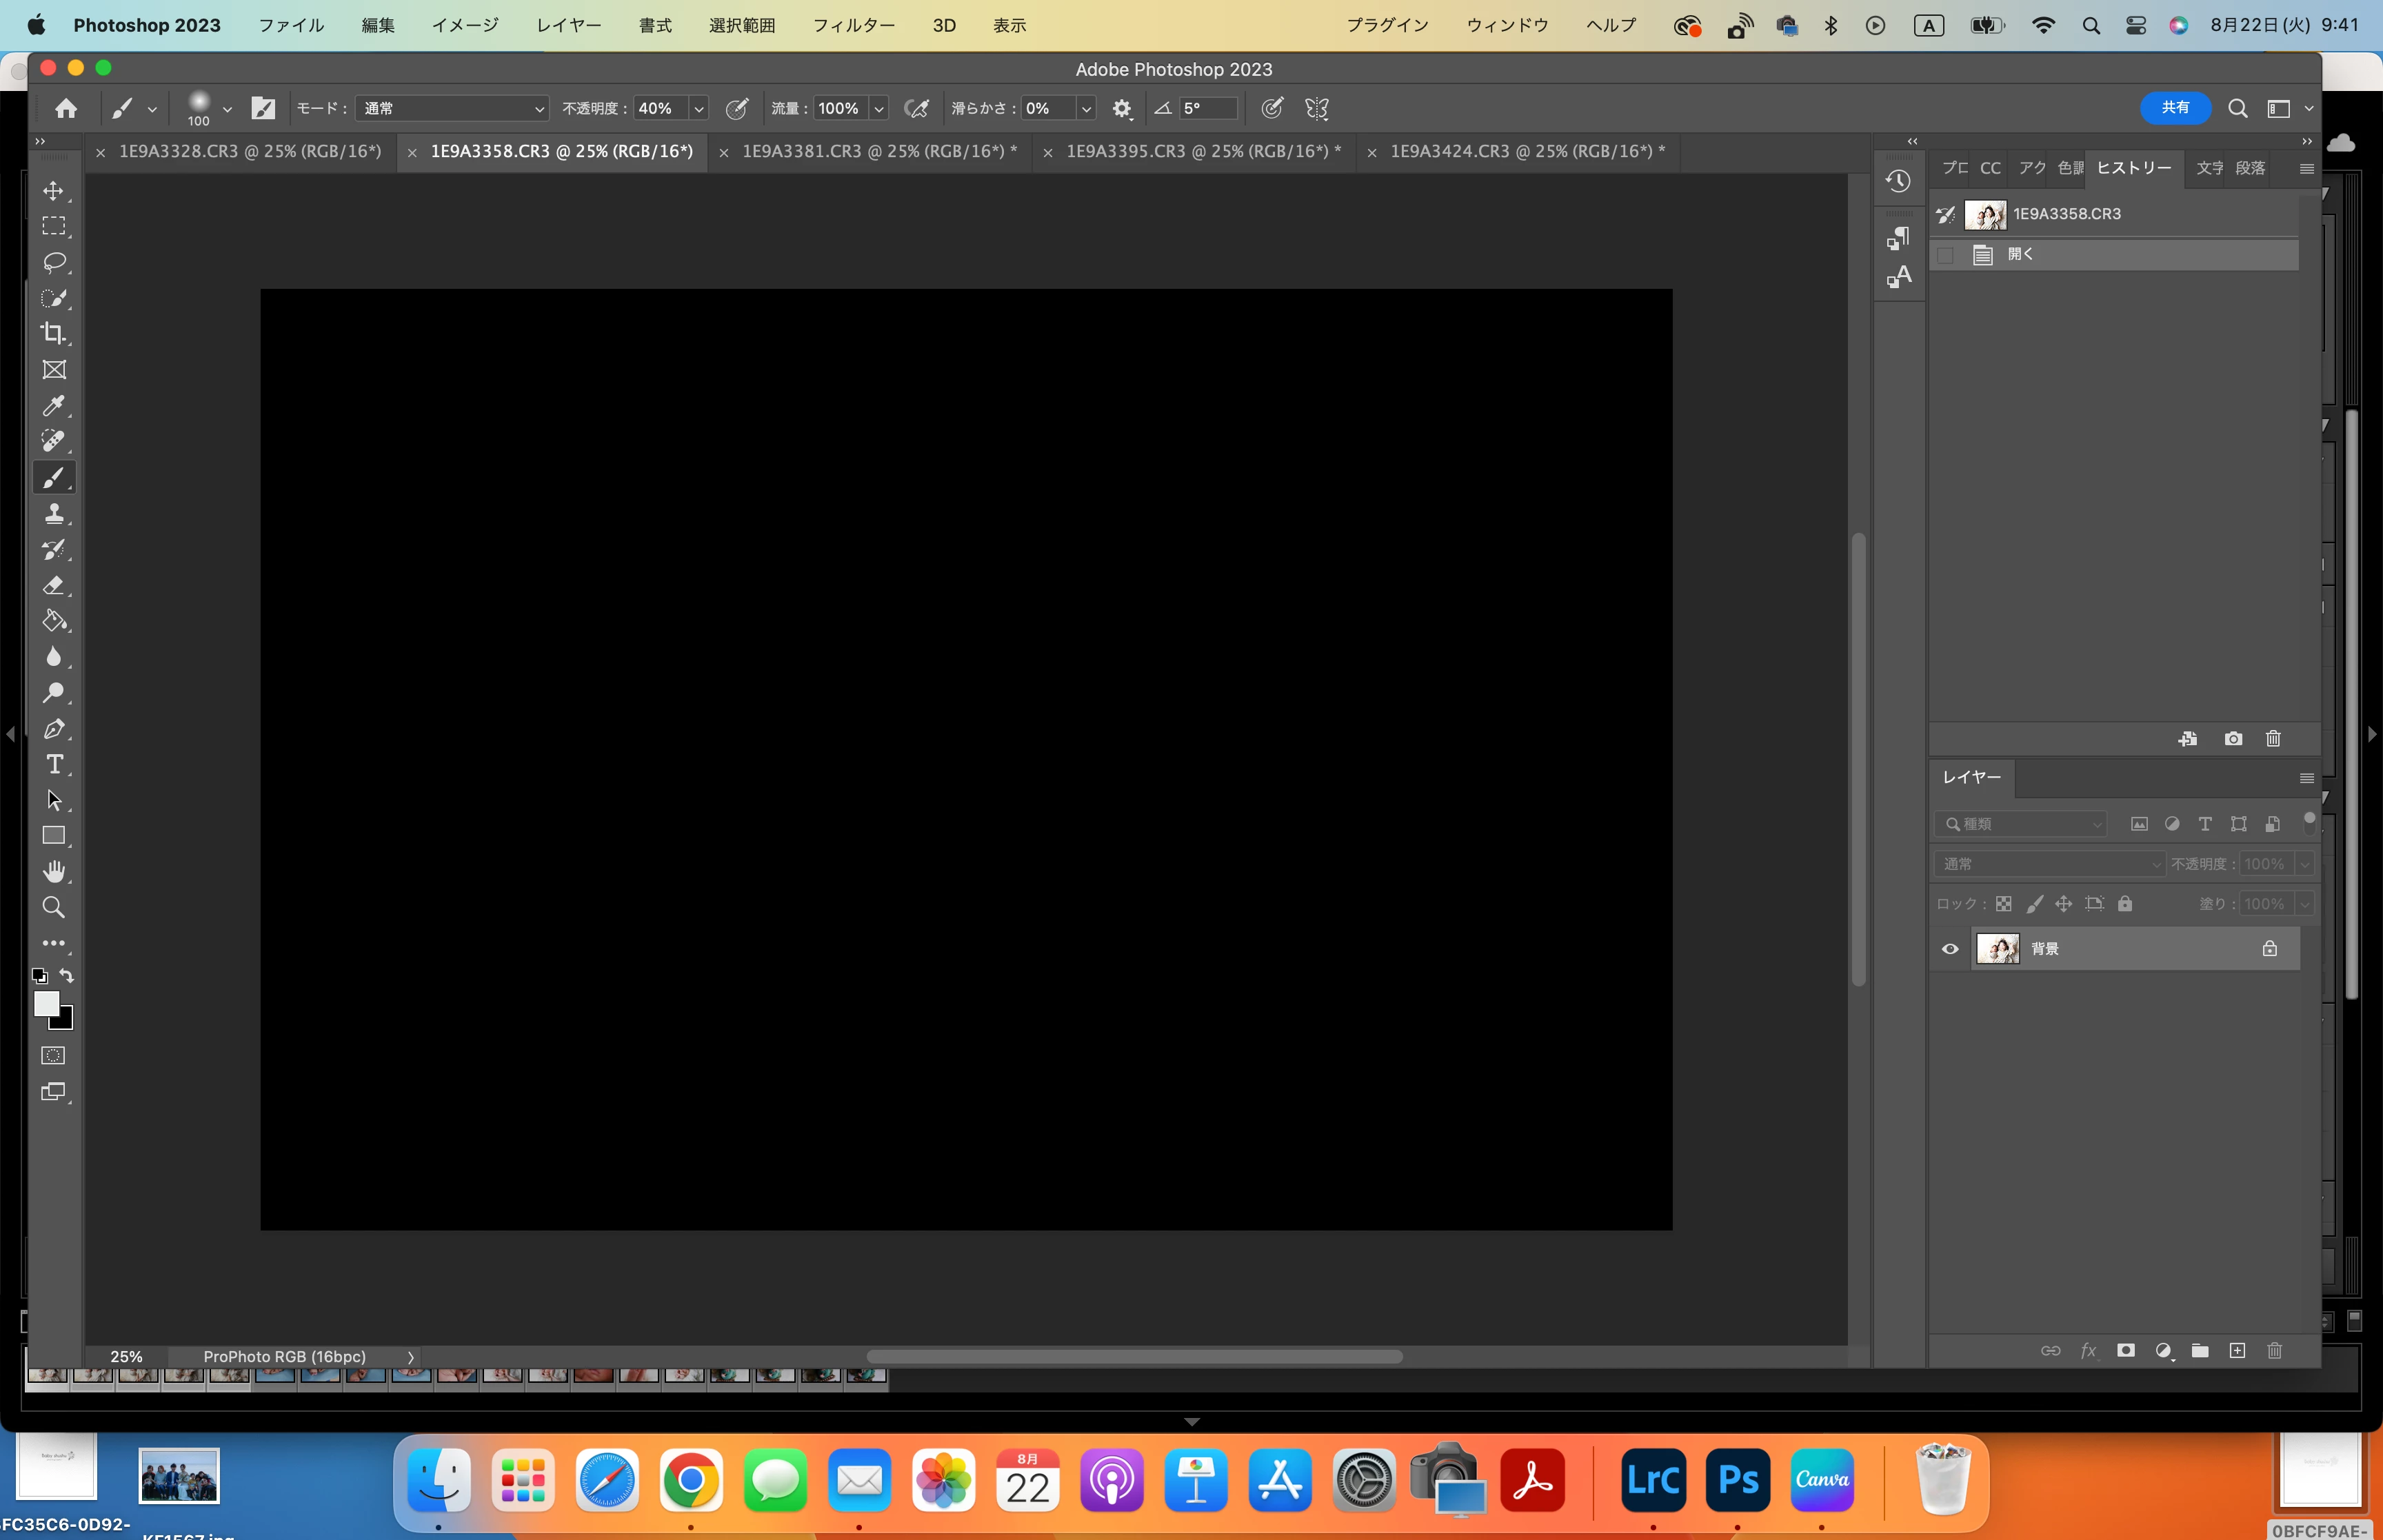This screenshot has height=1540, width=2383.
Task: Select the Zoom tool in toolbar
Action: pos(54,907)
